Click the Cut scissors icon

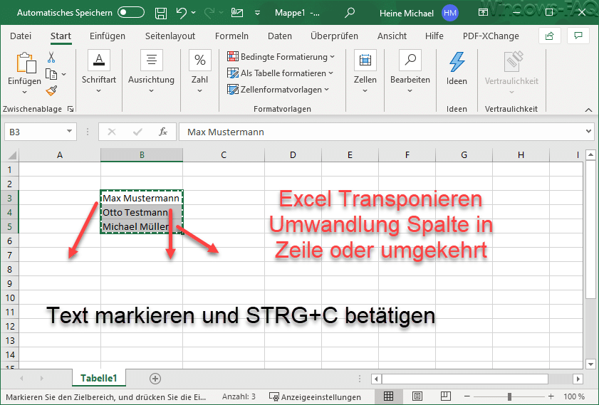tap(51, 57)
